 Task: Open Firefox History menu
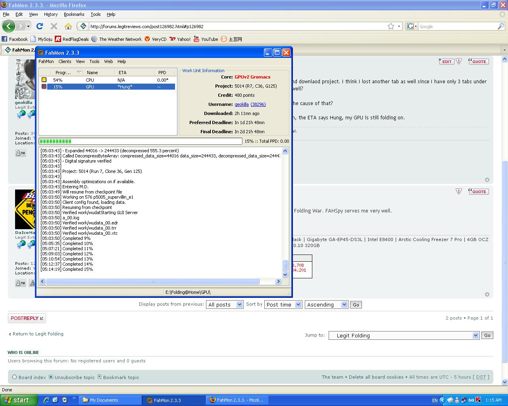51,14
